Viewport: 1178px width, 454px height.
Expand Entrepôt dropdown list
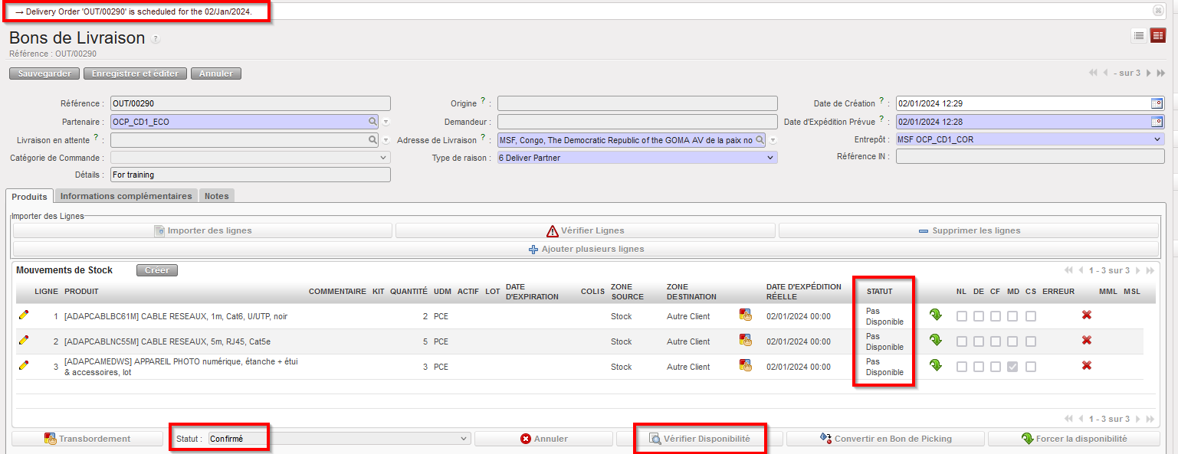(x=1029, y=139)
